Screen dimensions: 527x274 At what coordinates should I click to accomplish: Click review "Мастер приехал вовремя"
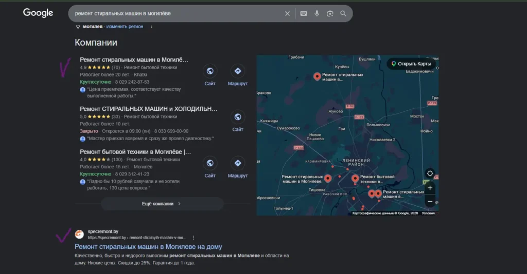150,139
